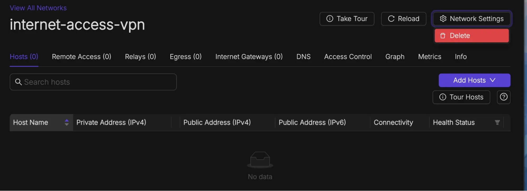
Task: Start the Take Tour walkthrough
Action: (347, 19)
